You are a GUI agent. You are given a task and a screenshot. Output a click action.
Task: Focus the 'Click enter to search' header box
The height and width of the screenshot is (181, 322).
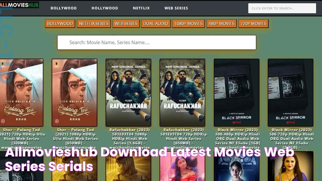pyautogui.click(x=282, y=8)
